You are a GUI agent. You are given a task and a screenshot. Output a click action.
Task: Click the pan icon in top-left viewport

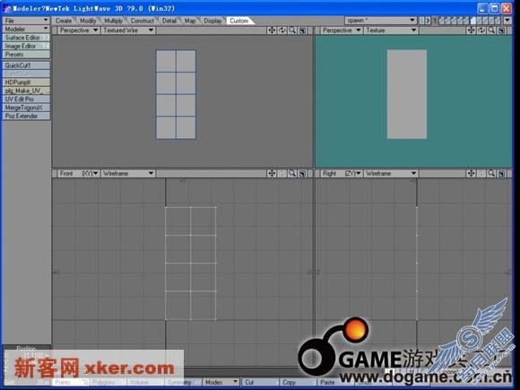(x=272, y=30)
